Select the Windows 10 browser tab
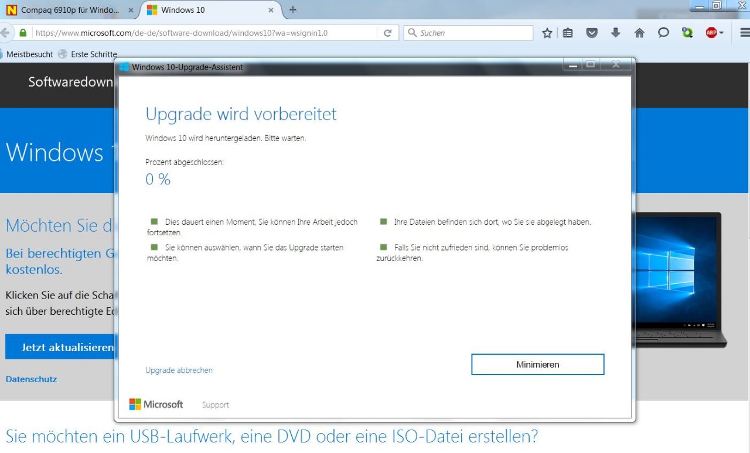The image size is (750, 453). point(210,10)
